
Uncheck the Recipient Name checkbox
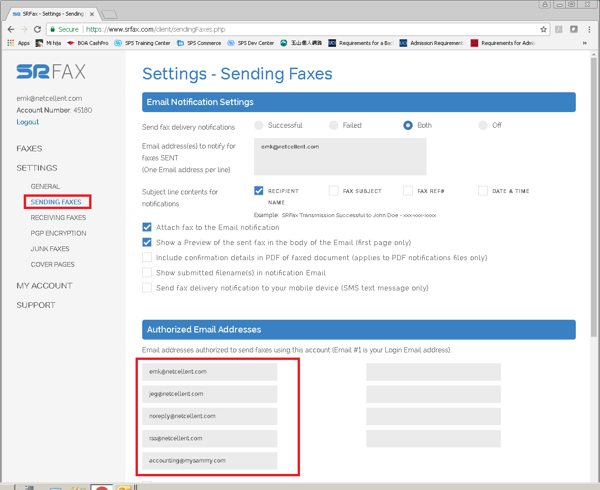coord(259,191)
